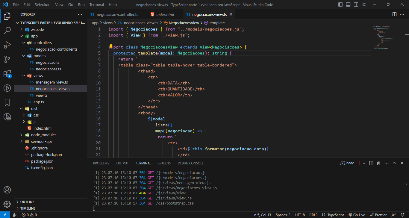
Task: Open the Explorer view in activity bar
Action: (7, 16)
